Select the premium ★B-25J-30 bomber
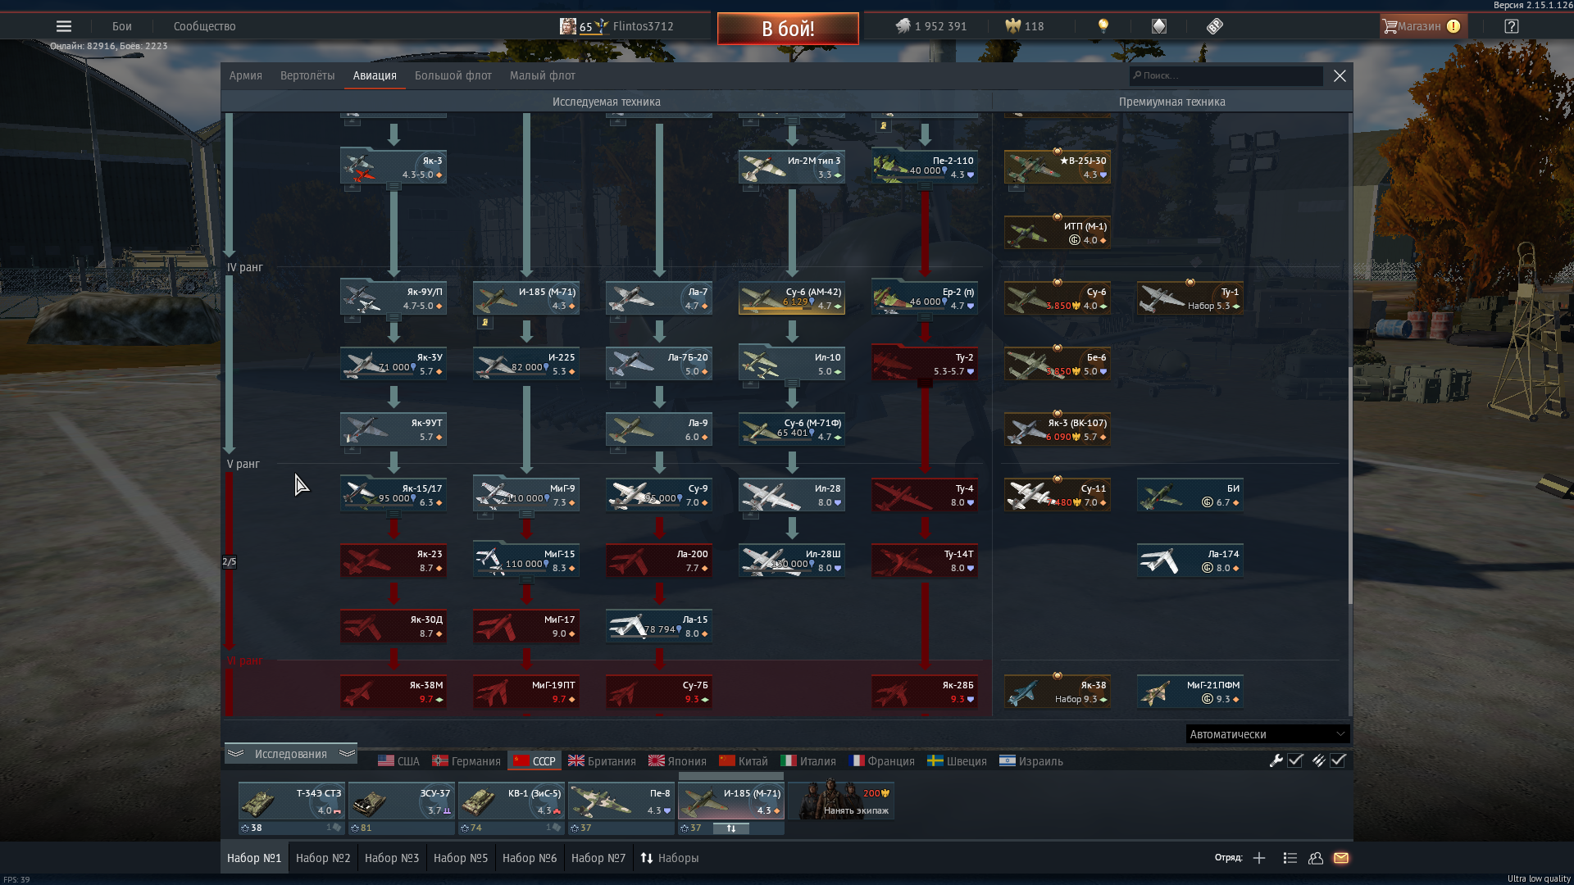Viewport: 1574px width, 885px height. [1058, 166]
